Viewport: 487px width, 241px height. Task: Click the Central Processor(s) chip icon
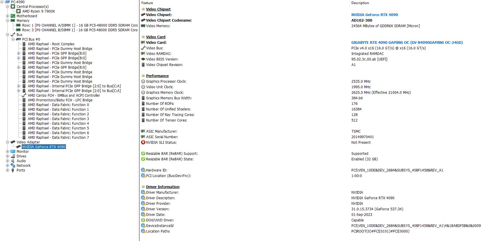click(13, 6)
